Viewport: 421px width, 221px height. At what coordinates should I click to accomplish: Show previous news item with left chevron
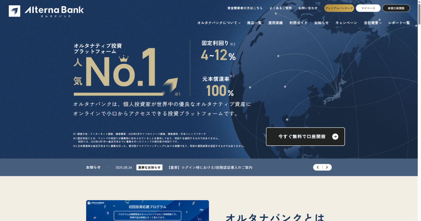click(318, 167)
